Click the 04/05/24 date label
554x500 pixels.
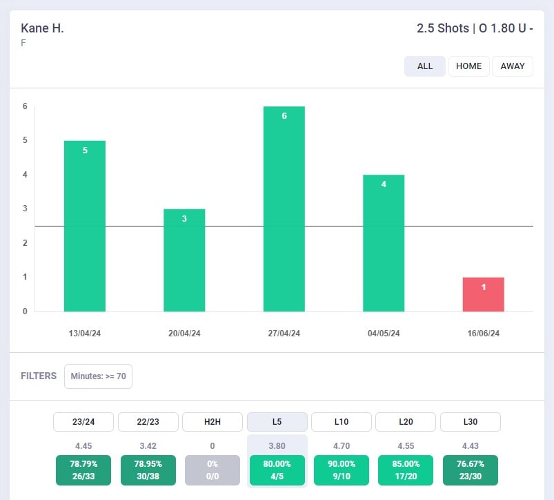(384, 334)
